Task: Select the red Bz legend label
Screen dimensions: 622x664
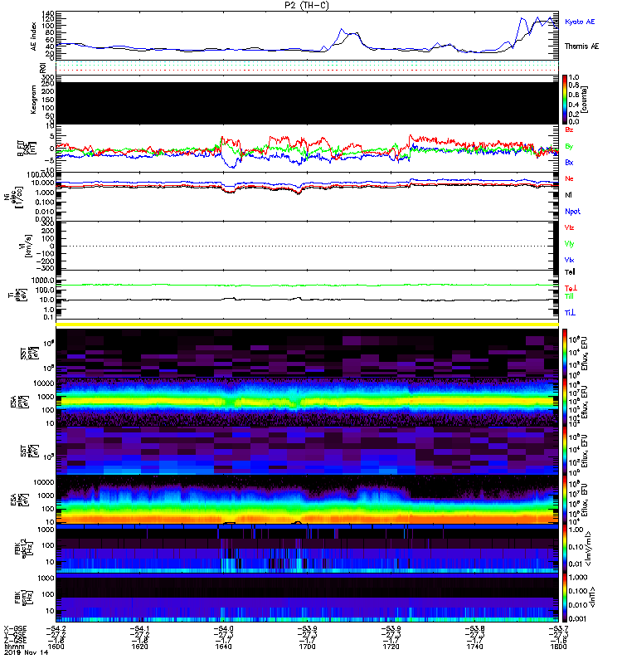Action: click(x=569, y=130)
